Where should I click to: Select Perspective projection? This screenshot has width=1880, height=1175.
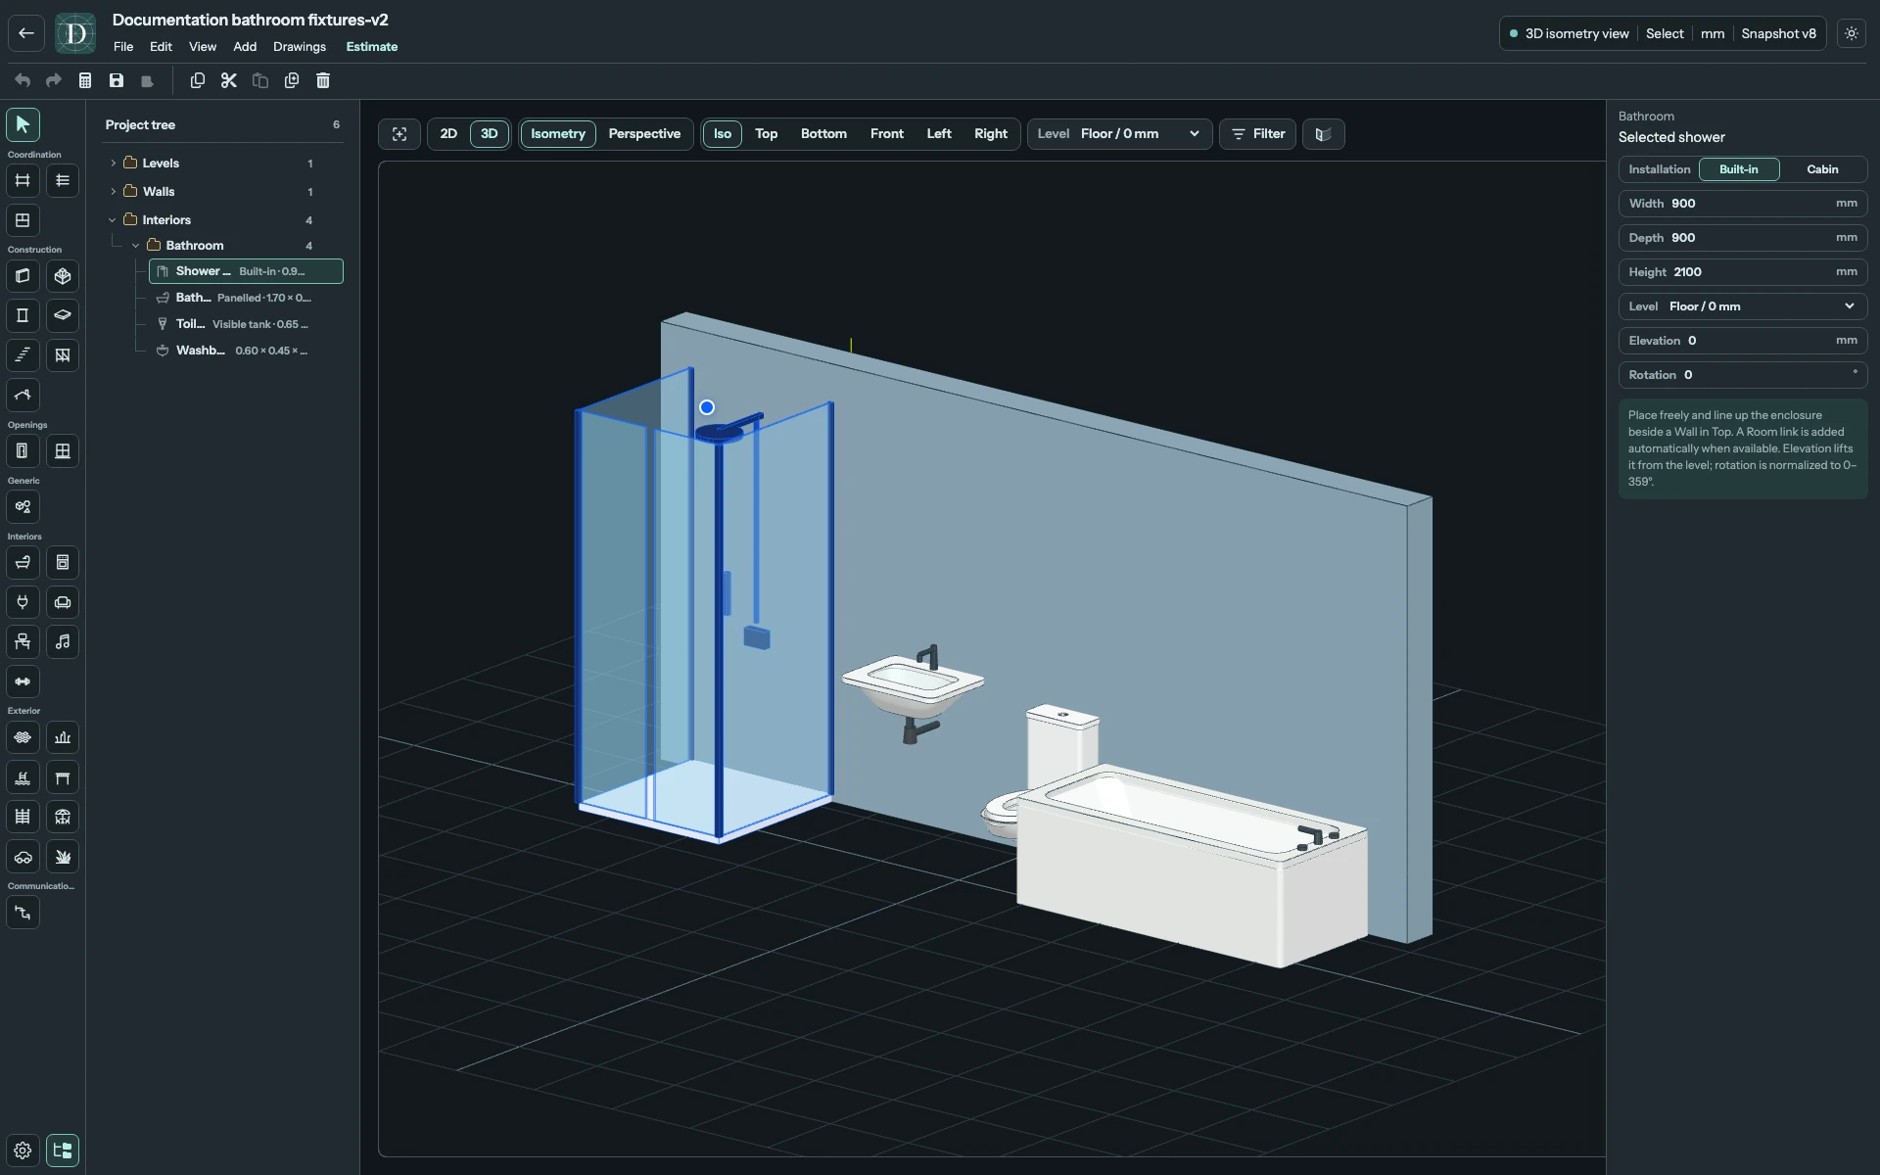click(644, 134)
